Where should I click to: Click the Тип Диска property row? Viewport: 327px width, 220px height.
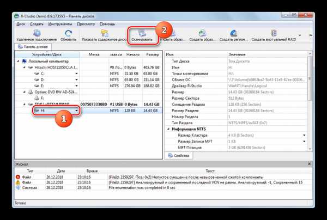click(x=237, y=61)
